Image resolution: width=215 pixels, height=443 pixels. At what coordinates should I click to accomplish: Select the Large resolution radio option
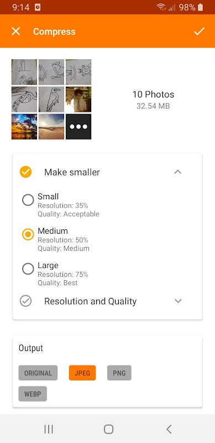28,269
